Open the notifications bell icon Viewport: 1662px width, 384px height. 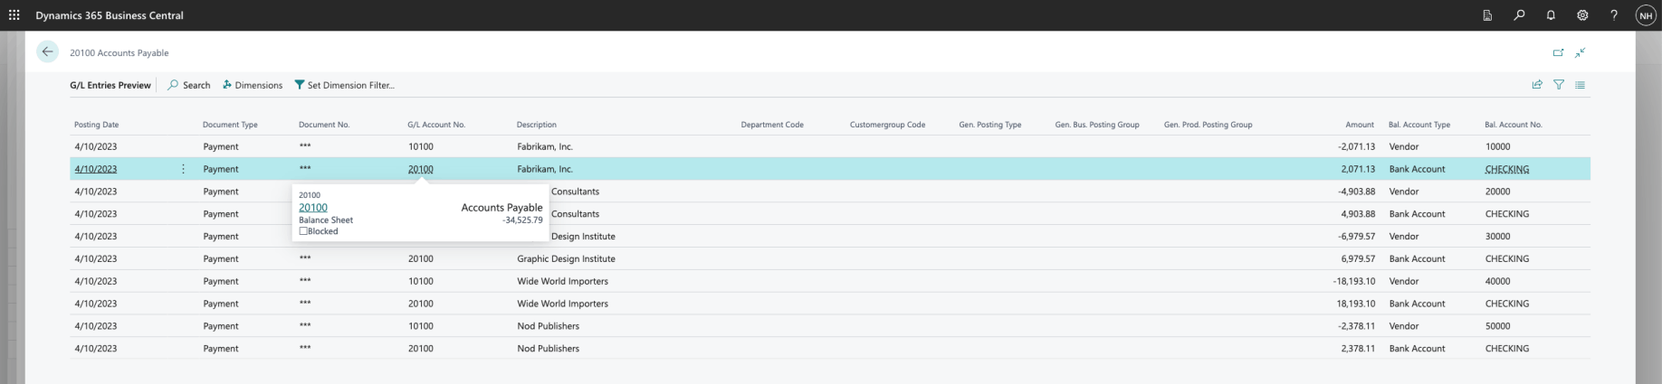tap(1551, 15)
